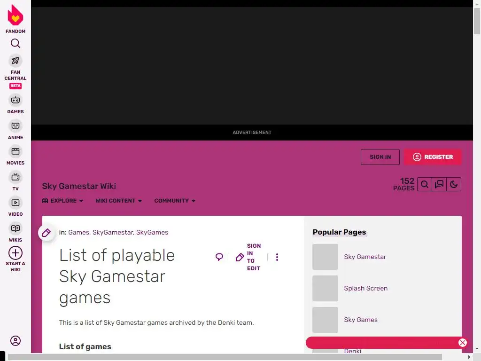The image size is (481, 361).
Task: Open the Video play icon
Action: 16,203
